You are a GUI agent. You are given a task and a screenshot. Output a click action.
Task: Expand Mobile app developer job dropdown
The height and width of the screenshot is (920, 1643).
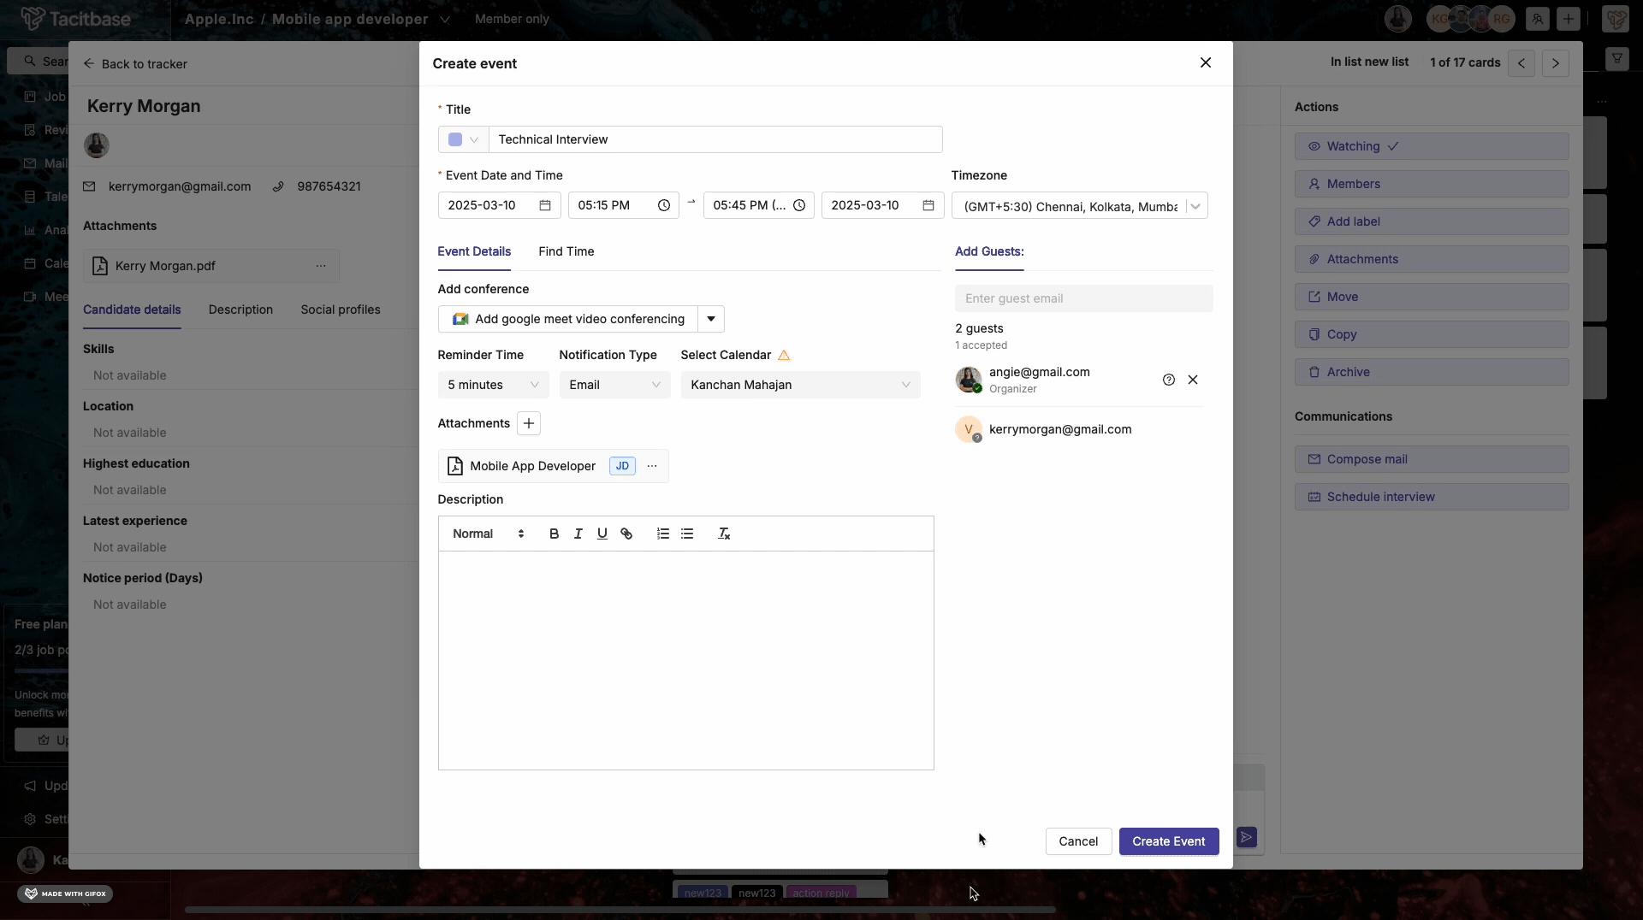coord(445,19)
